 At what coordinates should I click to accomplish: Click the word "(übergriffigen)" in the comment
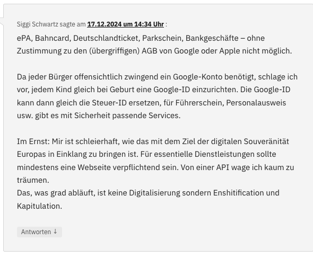(x=114, y=51)
